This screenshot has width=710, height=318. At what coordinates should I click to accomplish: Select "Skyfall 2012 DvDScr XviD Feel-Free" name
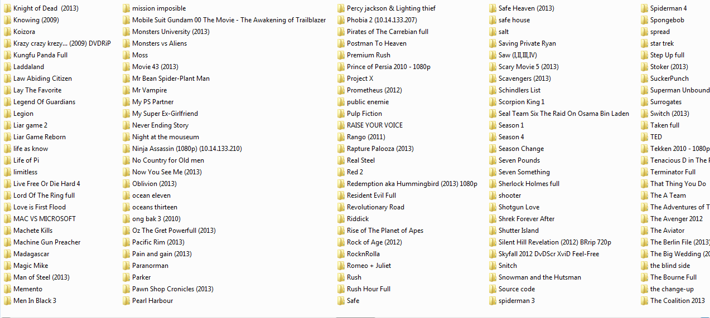[x=549, y=254]
